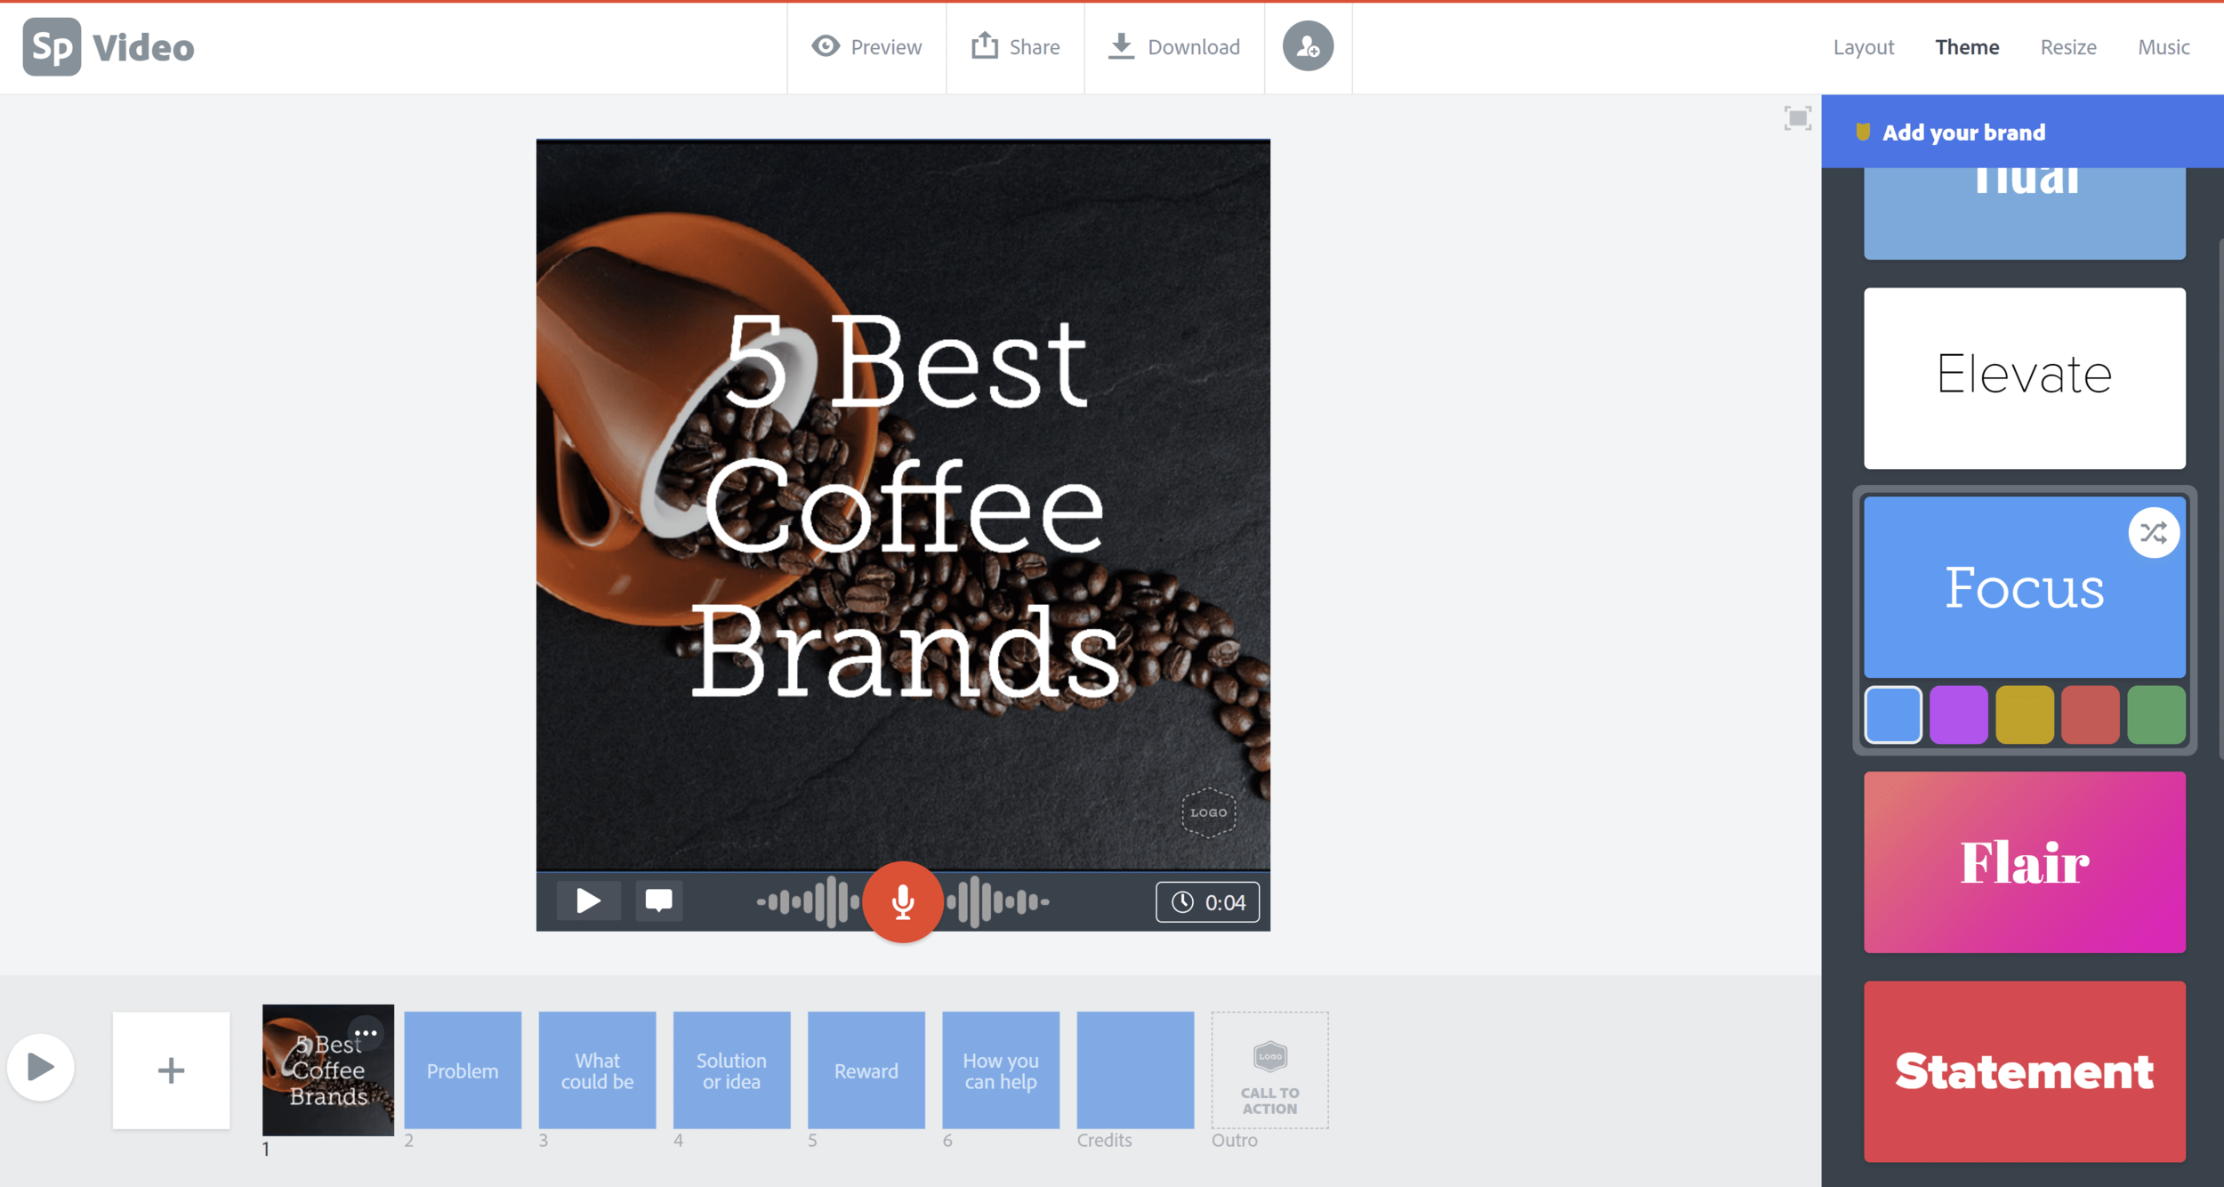Click the shuffle icon on Focus theme
This screenshot has width=2224, height=1187.
[2153, 533]
